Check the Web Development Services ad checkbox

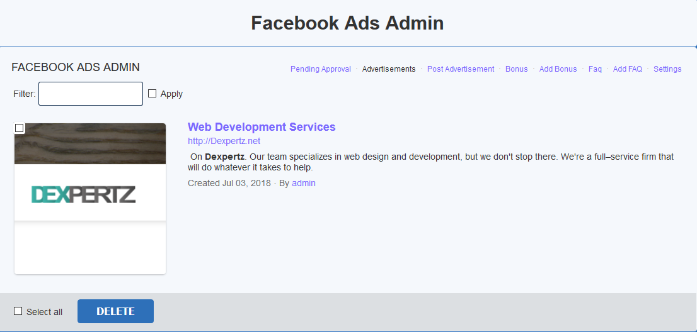pyautogui.click(x=19, y=128)
